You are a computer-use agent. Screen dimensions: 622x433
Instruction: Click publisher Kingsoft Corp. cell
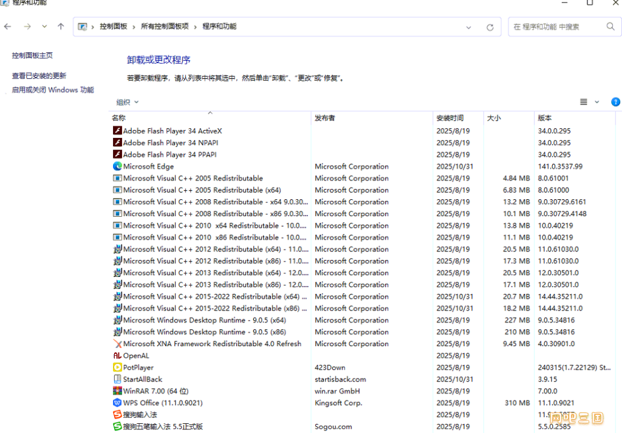[338, 403]
